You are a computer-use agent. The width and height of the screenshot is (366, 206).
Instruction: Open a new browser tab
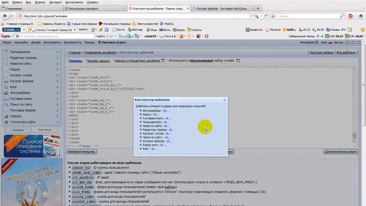tap(258, 9)
